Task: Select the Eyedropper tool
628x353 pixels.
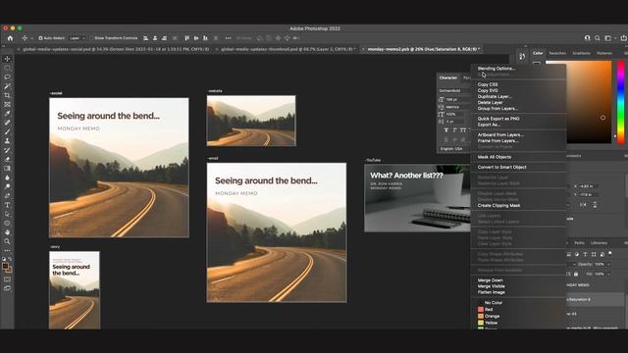Action: pos(7,114)
